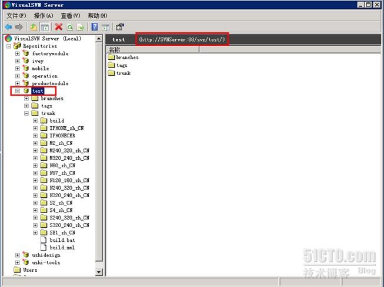Image resolution: width=384 pixels, height=287 pixels.
Task: Click the operation repository icon
Action: 26,76
